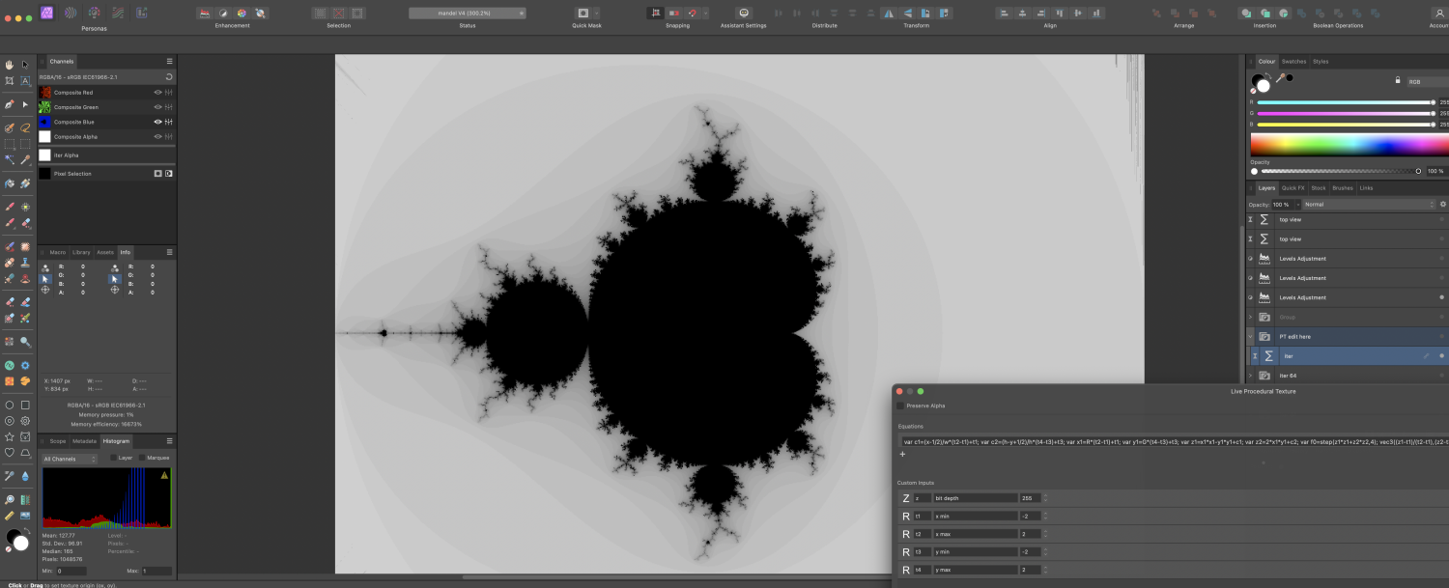Activate Quick Mask mode in the top toolbar
Screen dimensions: 1449x588
click(x=583, y=12)
